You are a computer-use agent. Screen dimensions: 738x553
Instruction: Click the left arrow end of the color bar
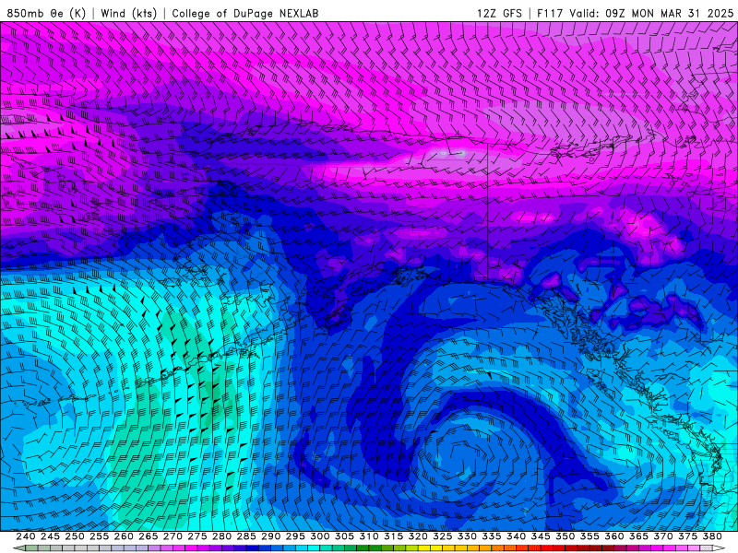[x=18, y=548]
